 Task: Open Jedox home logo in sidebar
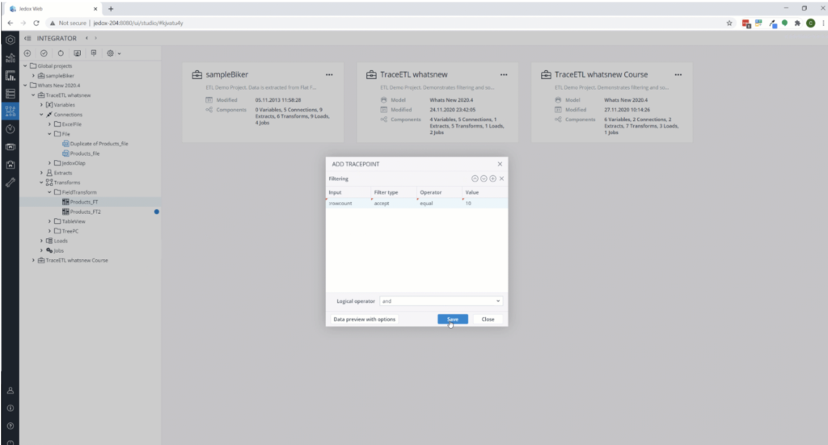click(x=10, y=40)
